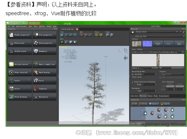Open the Window menu
Image resolution: width=187 pixels, height=139 pixels.
[x=42, y=26]
